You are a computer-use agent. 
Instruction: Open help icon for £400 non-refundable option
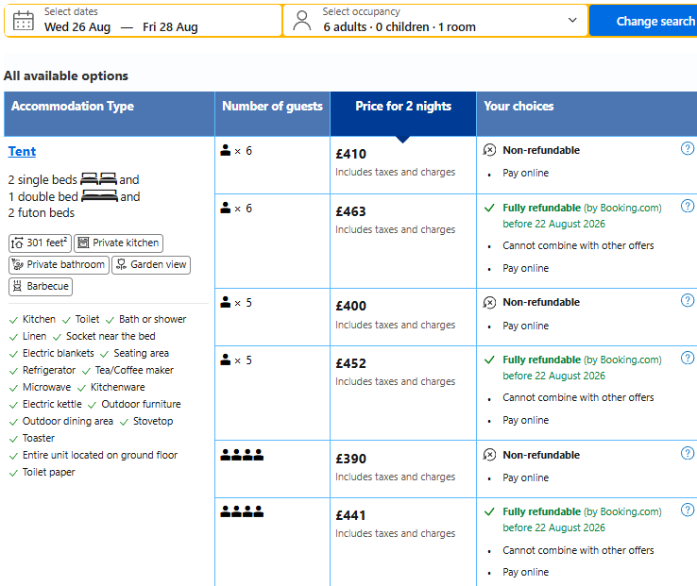tap(688, 300)
